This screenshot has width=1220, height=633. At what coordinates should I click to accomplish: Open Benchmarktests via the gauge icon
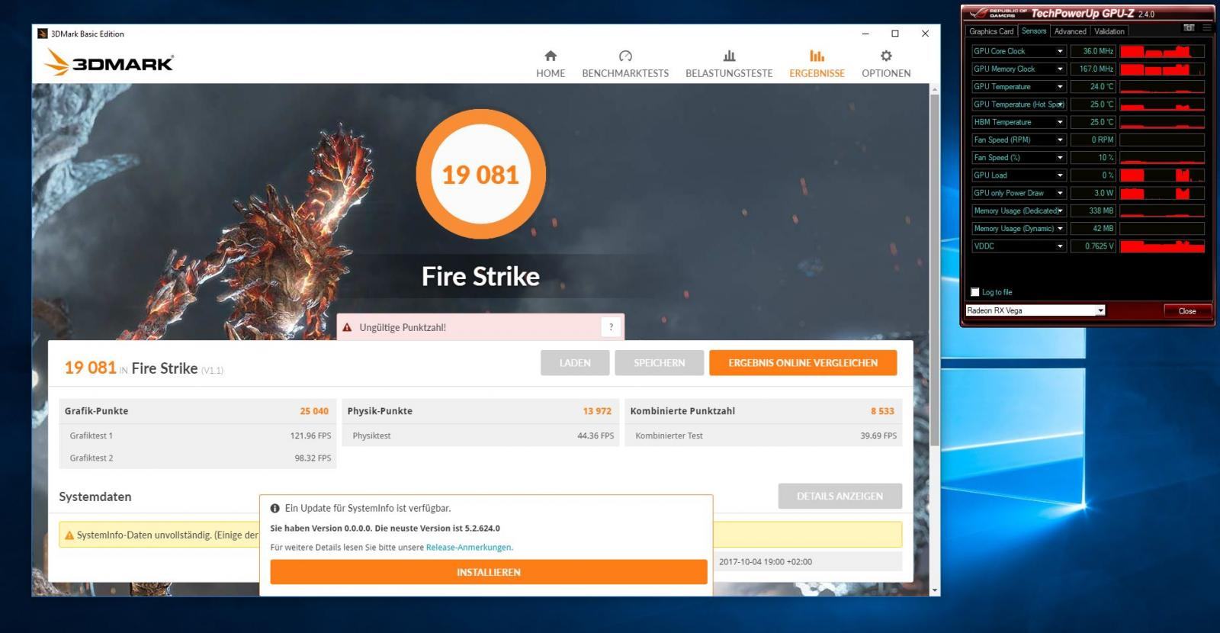[x=625, y=56]
